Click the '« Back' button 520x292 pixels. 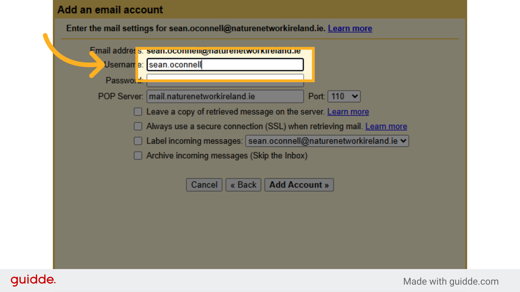243,185
